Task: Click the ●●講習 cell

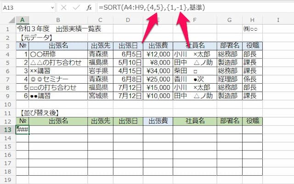Action: [x=58, y=96]
